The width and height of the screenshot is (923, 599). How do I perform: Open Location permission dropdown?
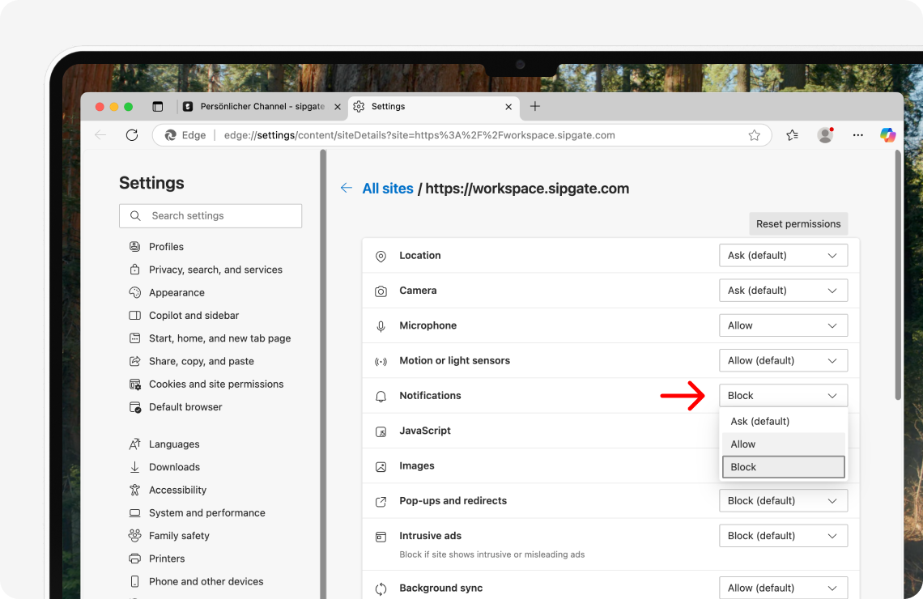783,255
